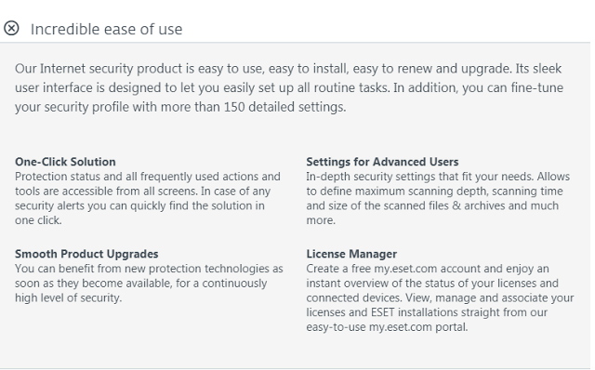Click the "high level of security." line
The width and height of the screenshot is (595, 370).
[68, 297]
